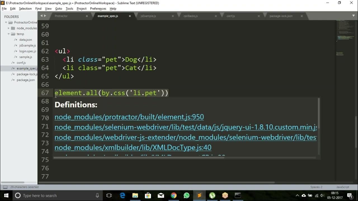
Task: Close the package-lock.json tab
Action: [x=302, y=16]
